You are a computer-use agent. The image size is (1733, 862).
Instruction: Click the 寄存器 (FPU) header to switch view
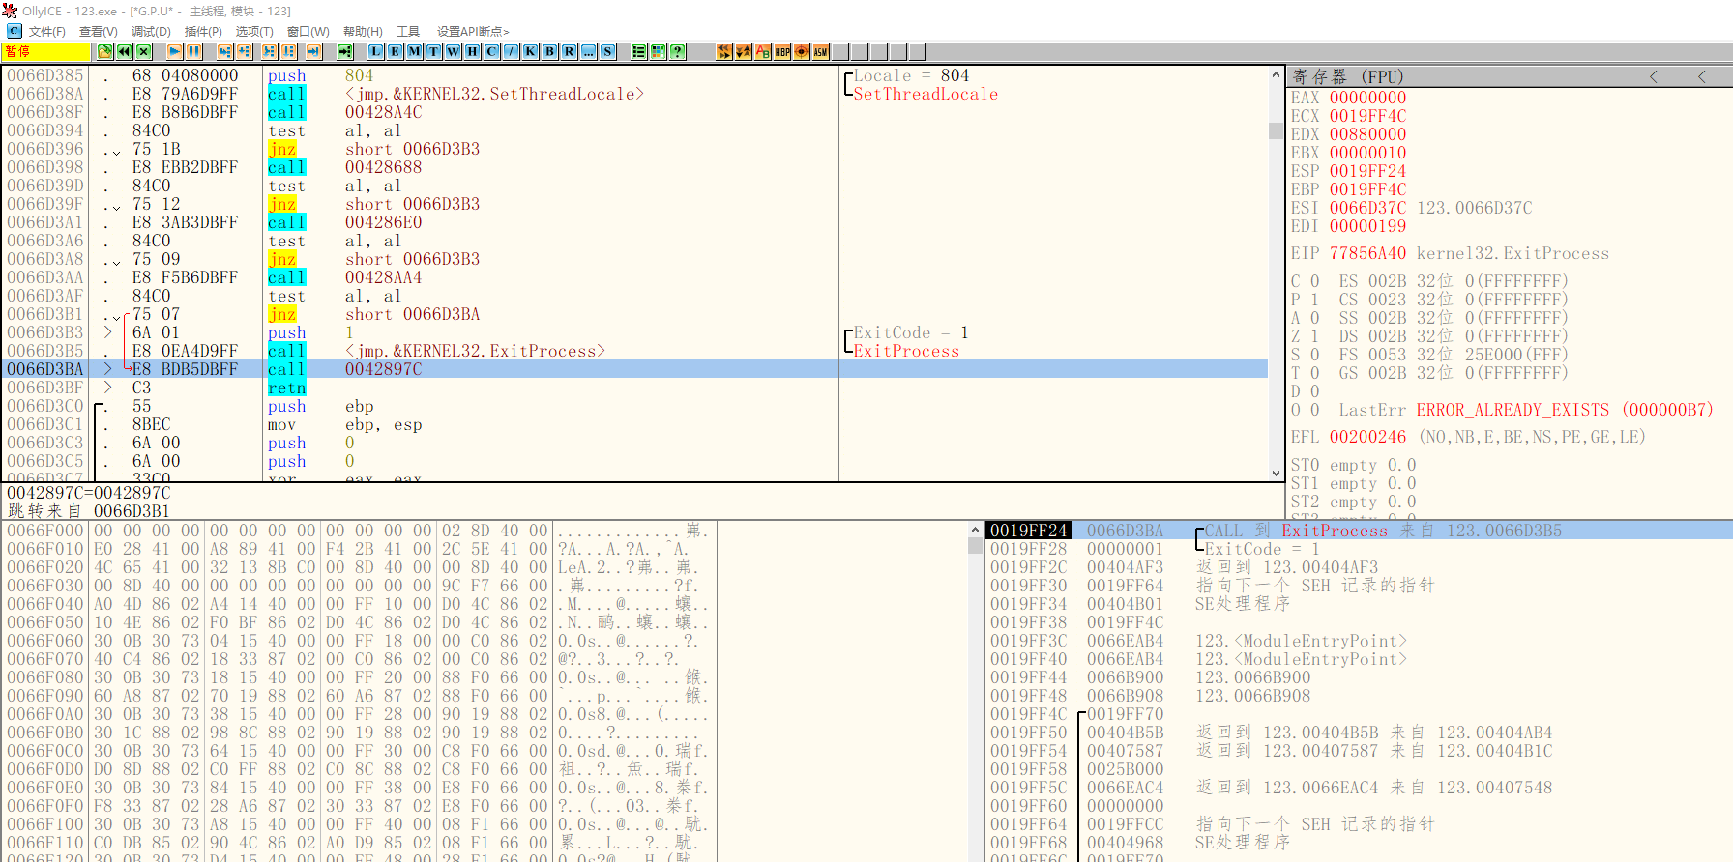[x=1347, y=76]
